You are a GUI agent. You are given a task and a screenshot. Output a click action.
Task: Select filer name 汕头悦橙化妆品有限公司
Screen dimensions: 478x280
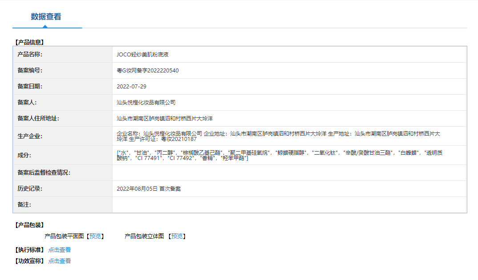(146, 103)
